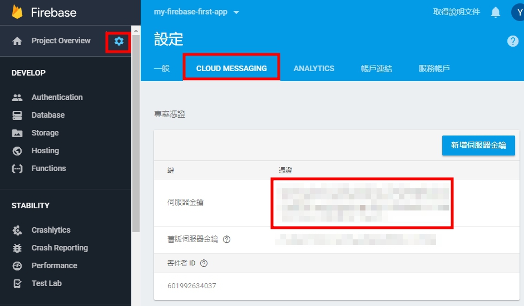Open Database section
Screen dimensions: 524x306
coord(48,115)
